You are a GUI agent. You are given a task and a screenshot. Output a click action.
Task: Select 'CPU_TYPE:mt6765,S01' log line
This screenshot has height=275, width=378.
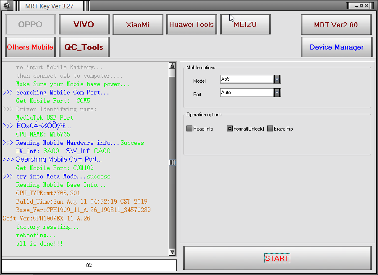[48, 193]
